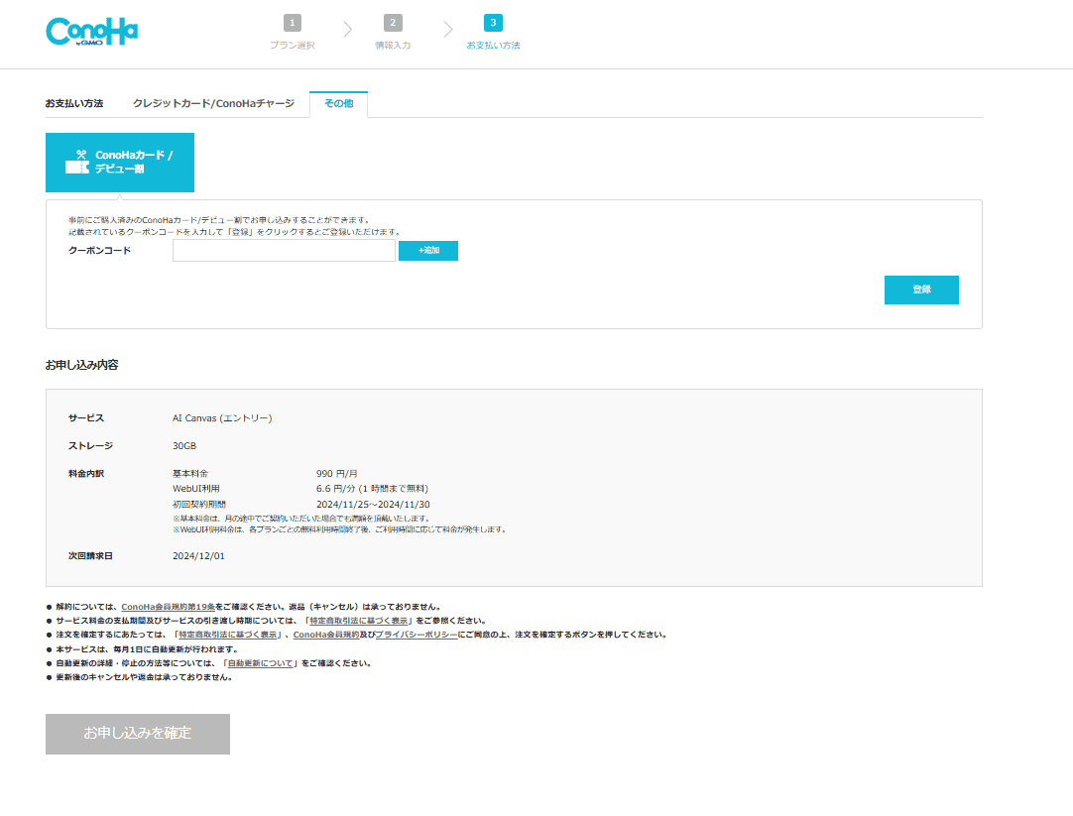
Task: Open the クレジットカード/ConoHaチャージ tab
Action: 213,103
